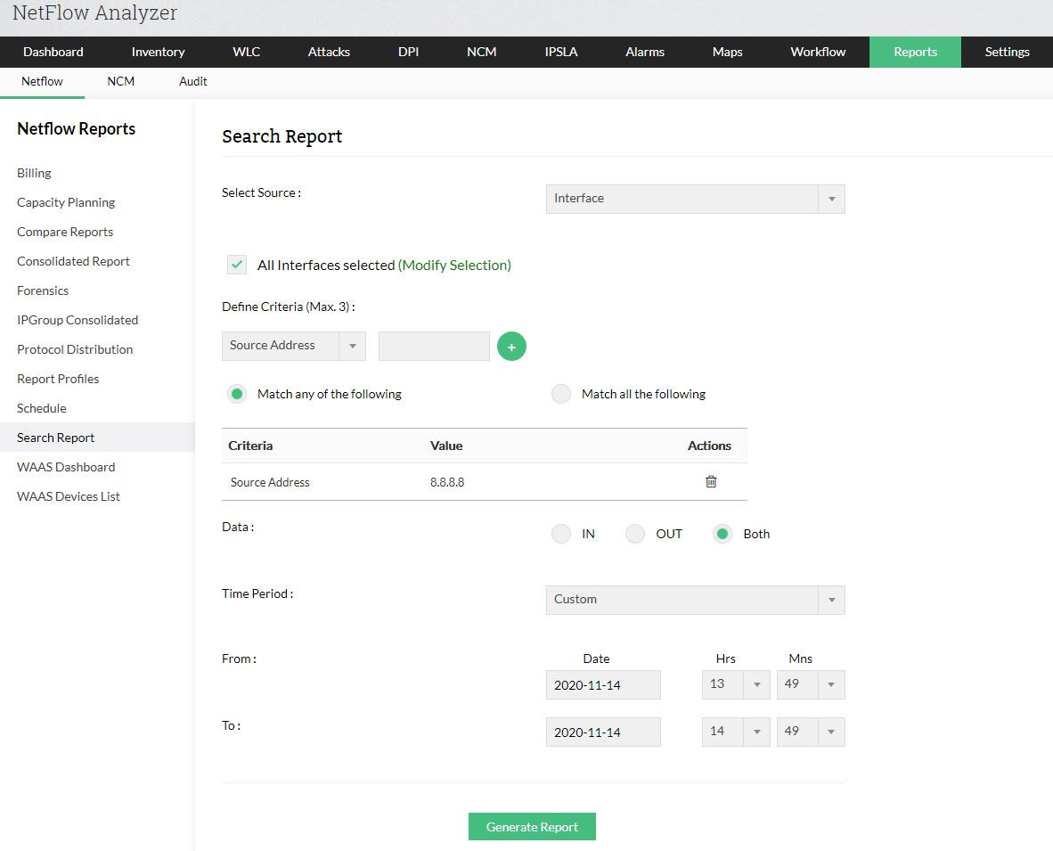The width and height of the screenshot is (1053, 851).
Task: Switch to the Attacks tab
Action: point(329,52)
